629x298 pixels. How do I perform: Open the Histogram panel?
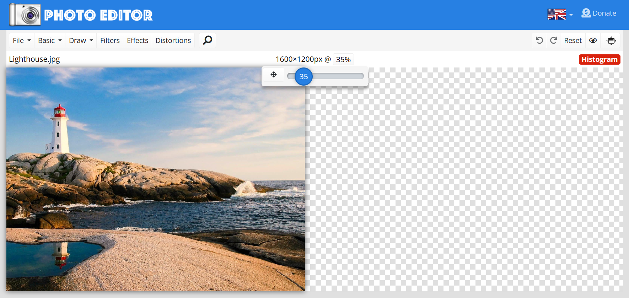(600, 59)
